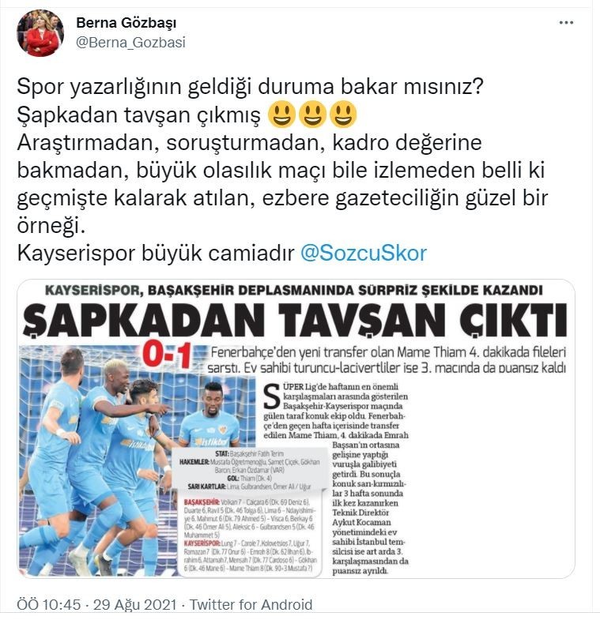Image resolution: width=600 pixels, height=620 pixels.
Task: Click the last smiley emoji
Action: pyautogui.click(x=344, y=115)
